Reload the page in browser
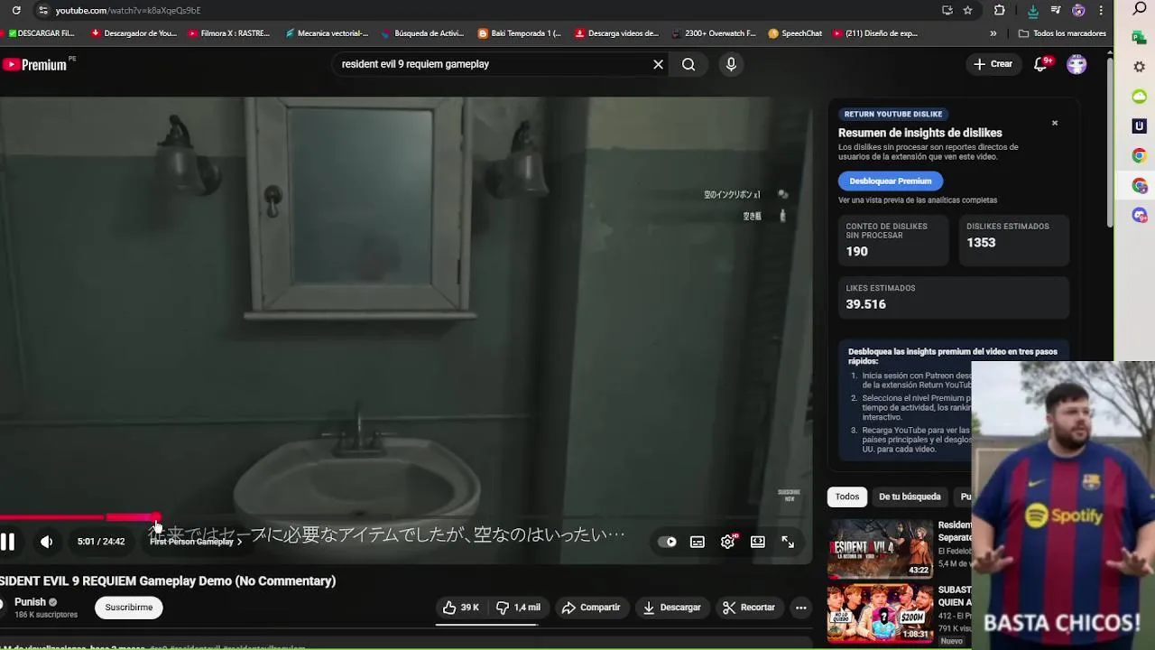The height and width of the screenshot is (650, 1155). pos(16,10)
